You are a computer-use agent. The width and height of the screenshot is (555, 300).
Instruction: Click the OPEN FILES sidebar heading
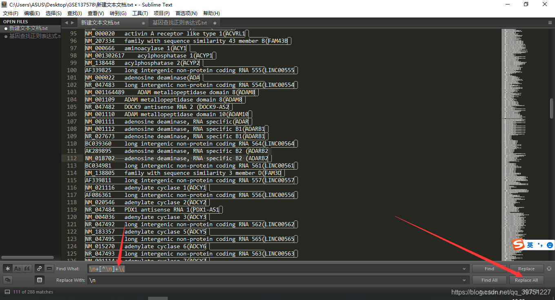click(16, 22)
